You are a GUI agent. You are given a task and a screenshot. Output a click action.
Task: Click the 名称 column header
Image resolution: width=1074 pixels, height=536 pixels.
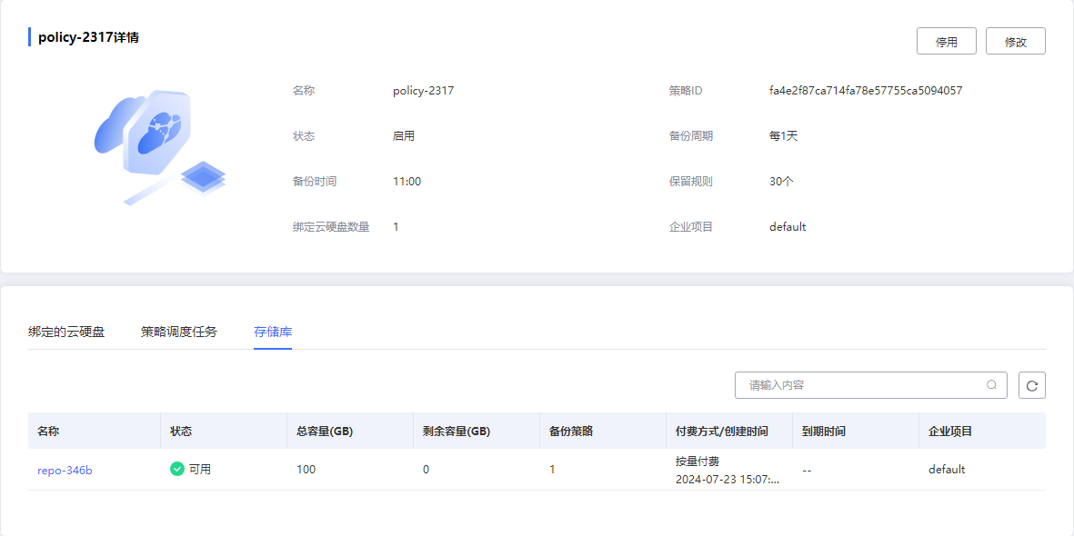point(49,430)
